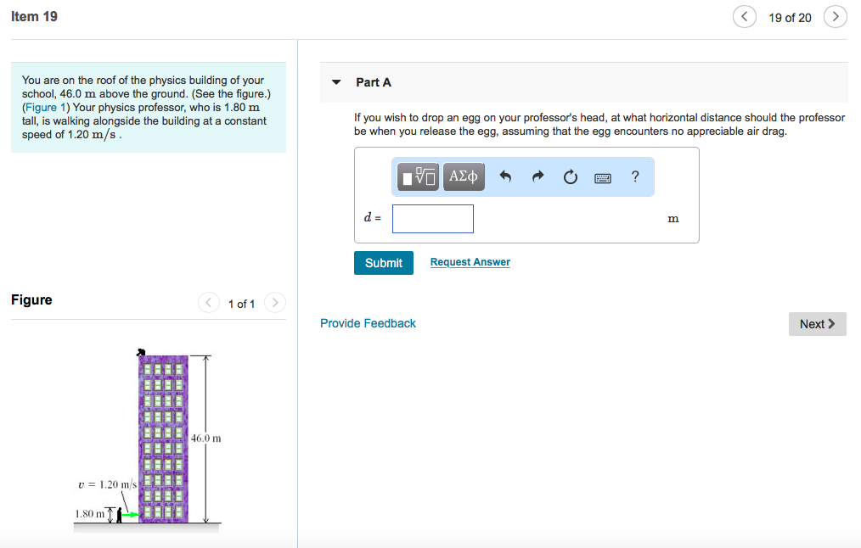The width and height of the screenshot is (861, 548).
Task: Open the math templates palette
Action: [x=419, y=176]
